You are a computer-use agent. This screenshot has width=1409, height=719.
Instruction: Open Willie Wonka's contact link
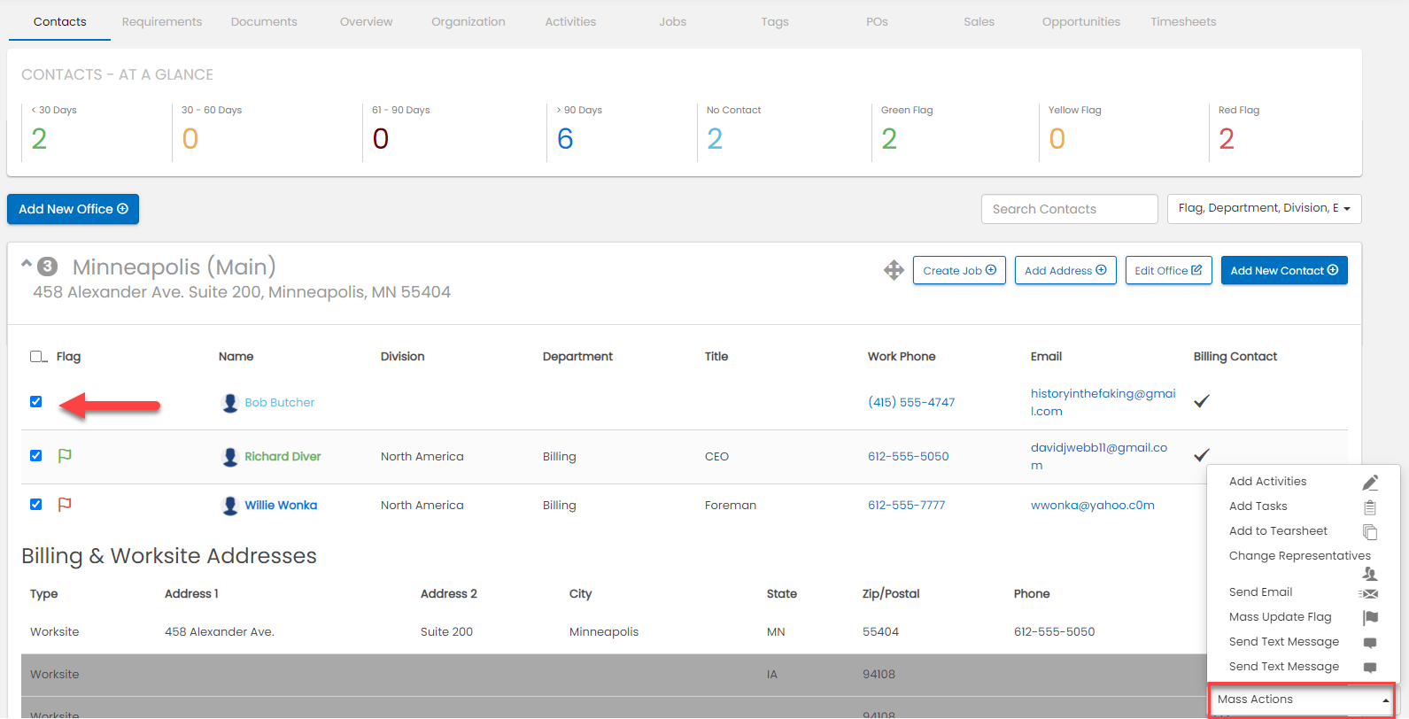281,506
